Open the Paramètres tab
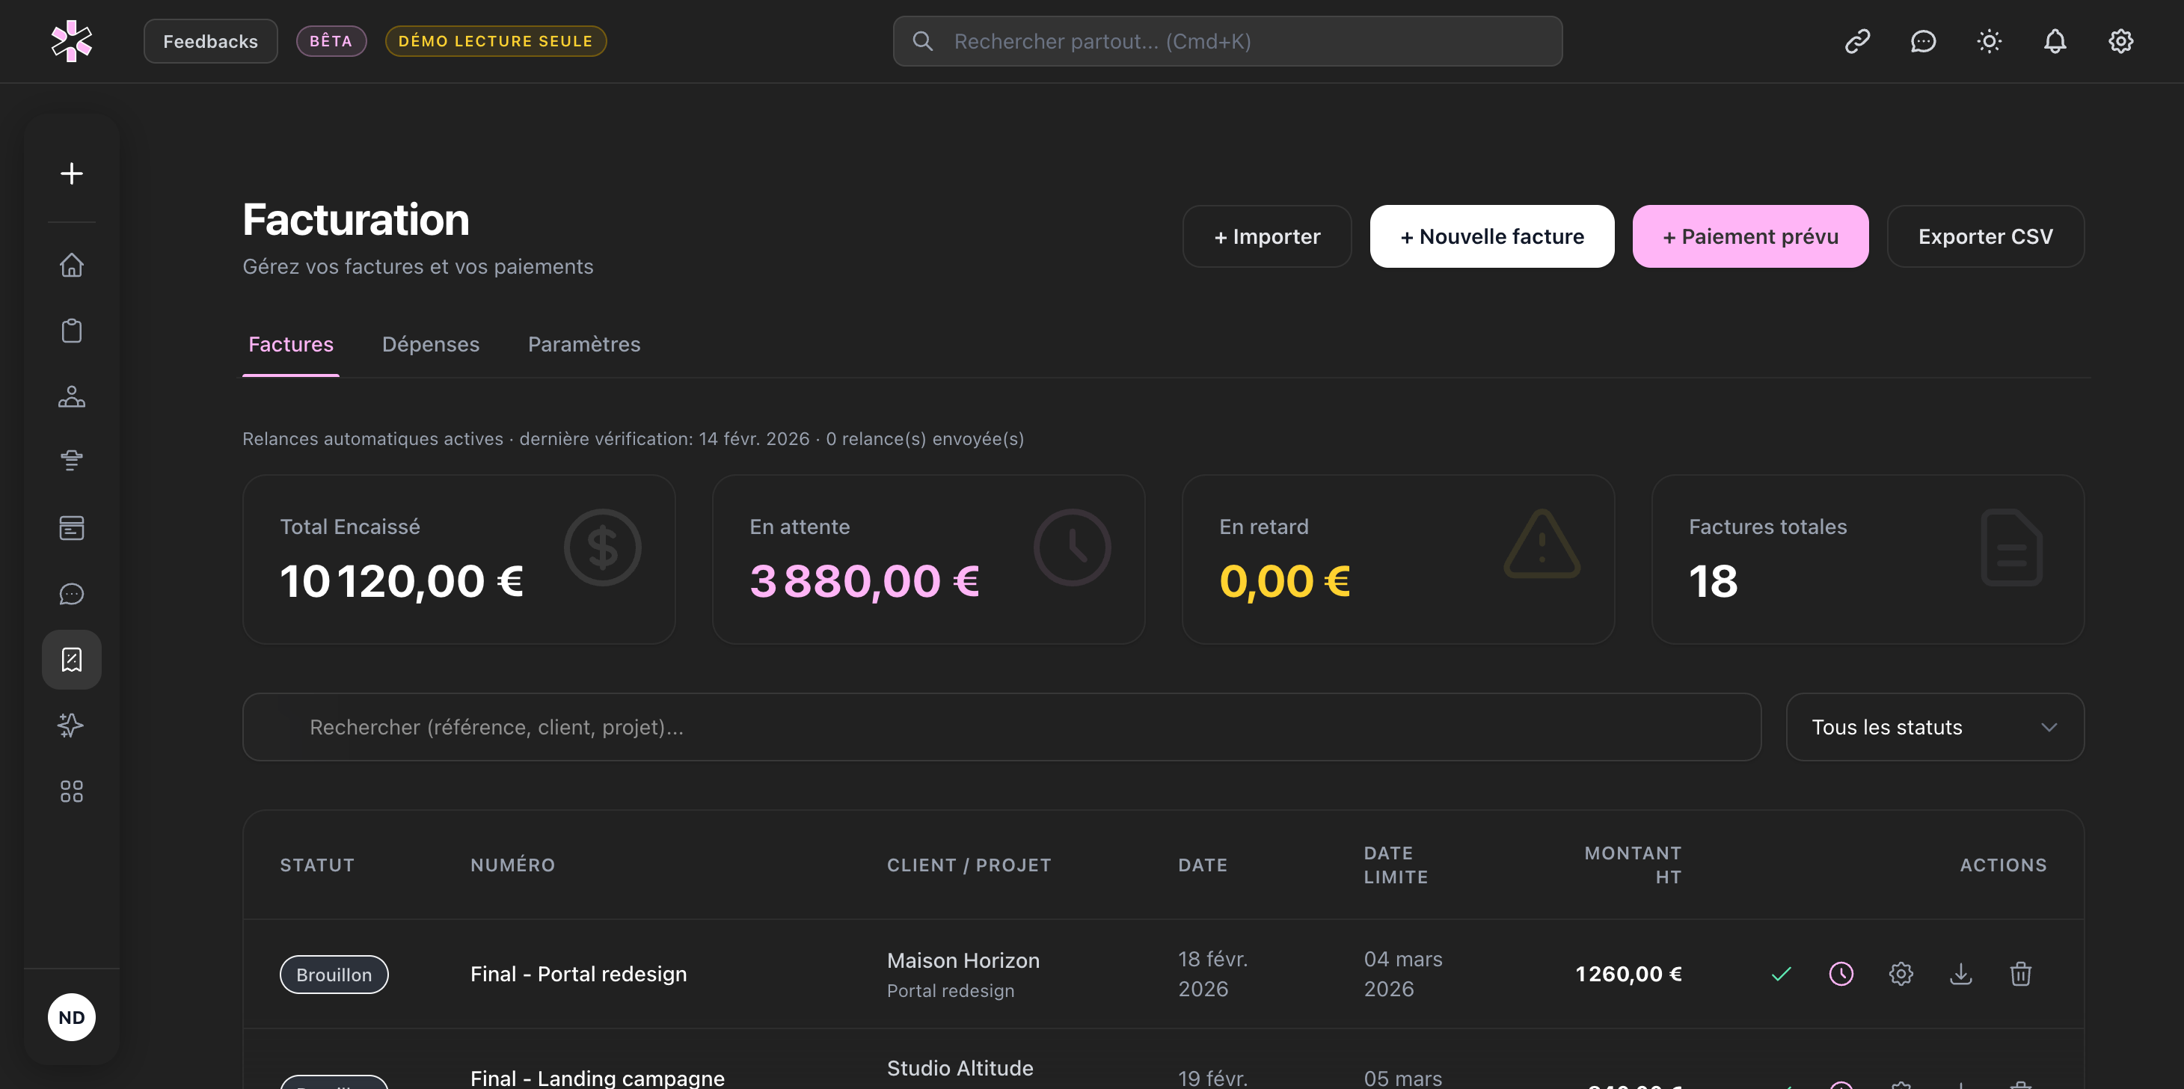Image resolution: width=2184 pixels, height=1089 pixels. pyautogui.click(x=583, y=344)
